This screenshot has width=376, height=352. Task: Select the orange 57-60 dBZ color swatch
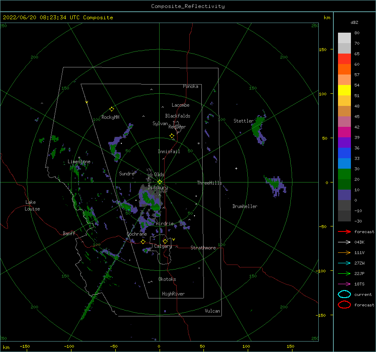click(x=344, y=69)
